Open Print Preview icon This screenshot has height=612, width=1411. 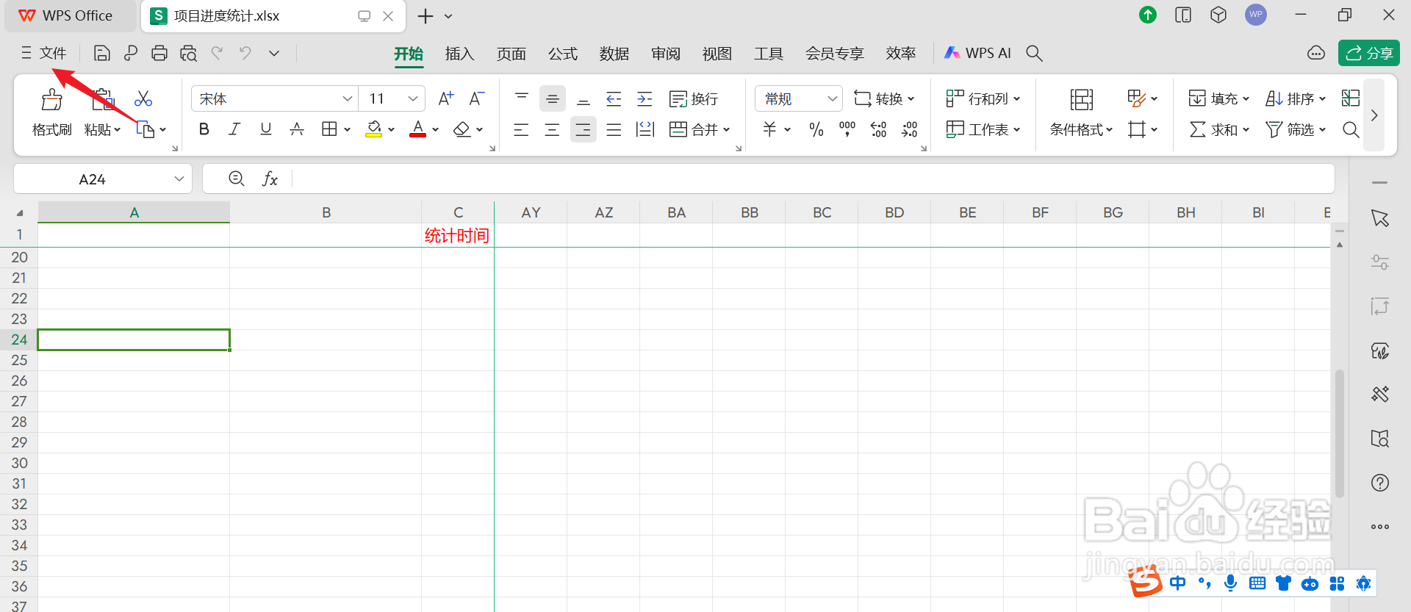[x=189, y=53]
